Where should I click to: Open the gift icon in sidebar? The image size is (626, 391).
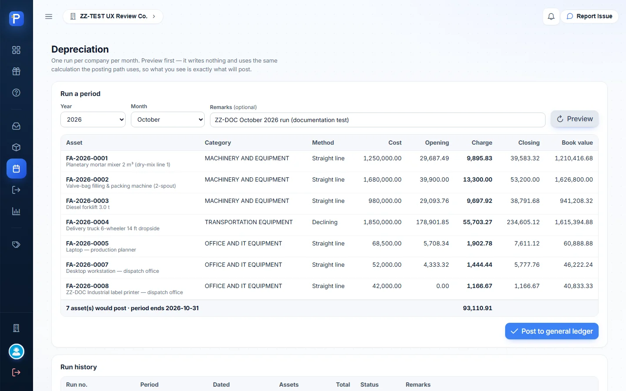pyautogui.click(x=17, y=71)
